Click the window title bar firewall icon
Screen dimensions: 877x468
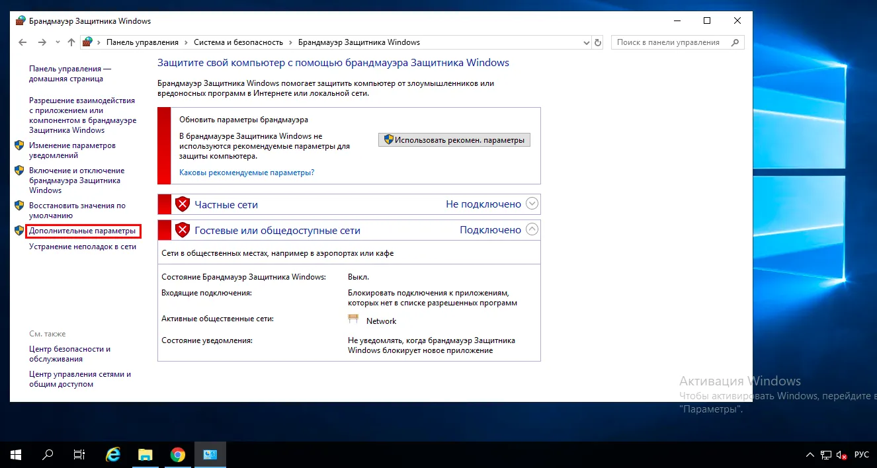tap(21, 21)
